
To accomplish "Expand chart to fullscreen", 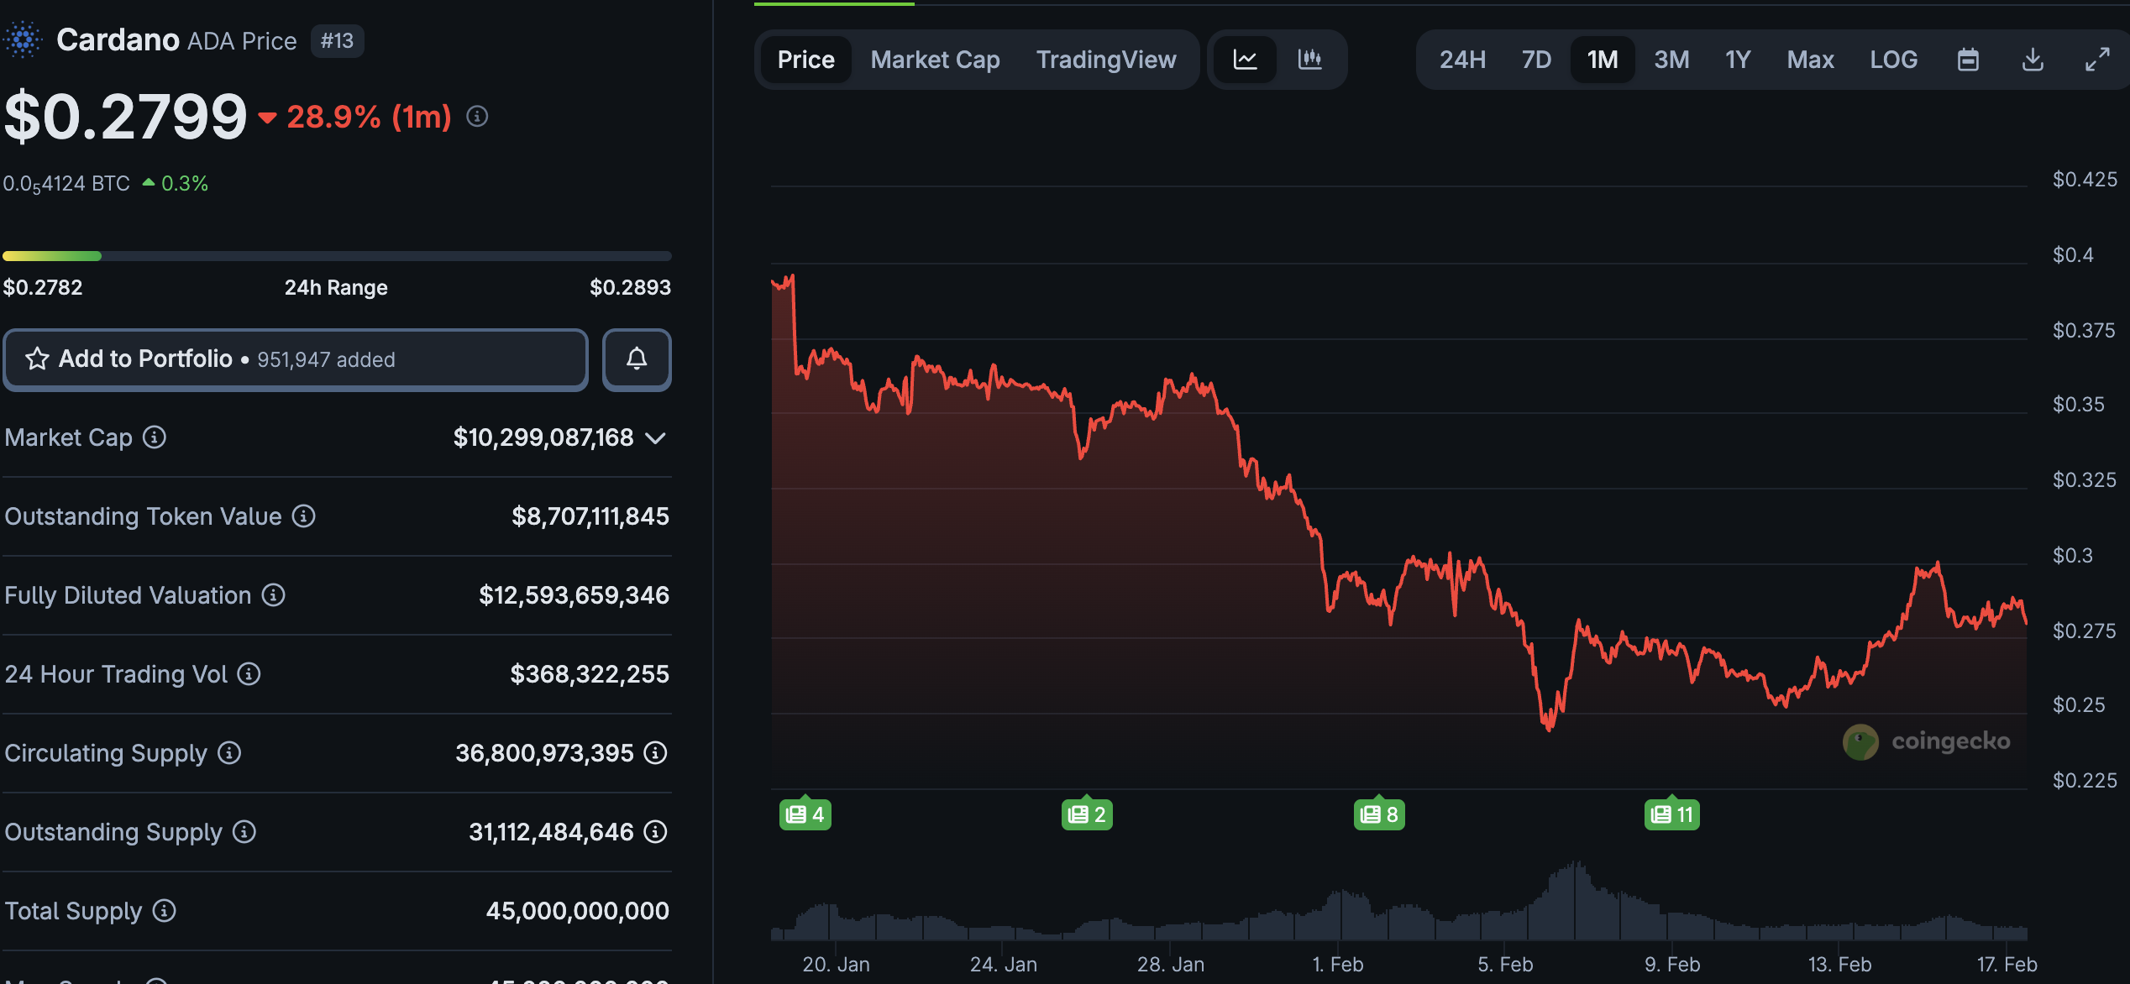I will (2097, 60).
